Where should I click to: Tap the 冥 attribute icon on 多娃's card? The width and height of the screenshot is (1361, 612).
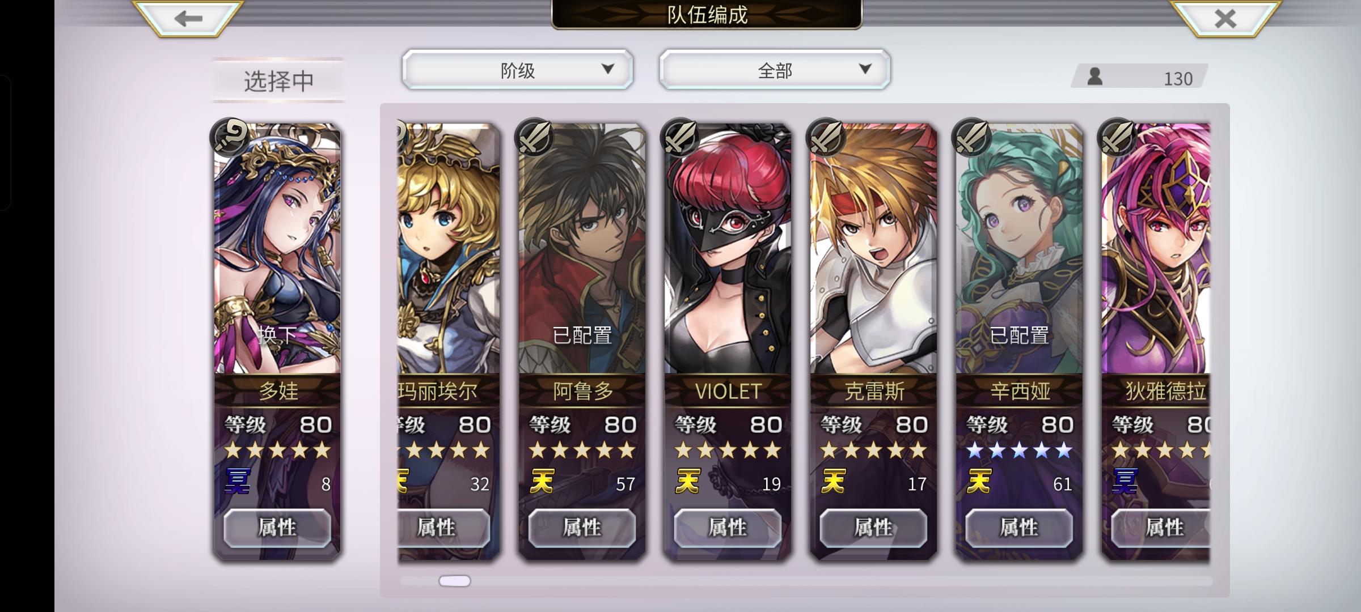[237, 482]
